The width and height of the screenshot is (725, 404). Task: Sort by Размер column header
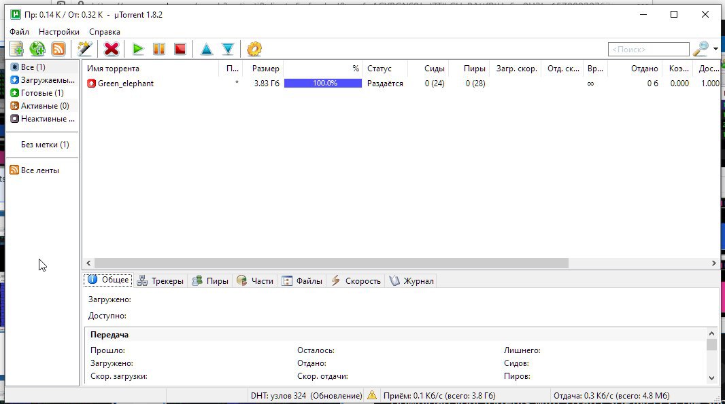tap(266, 69)
